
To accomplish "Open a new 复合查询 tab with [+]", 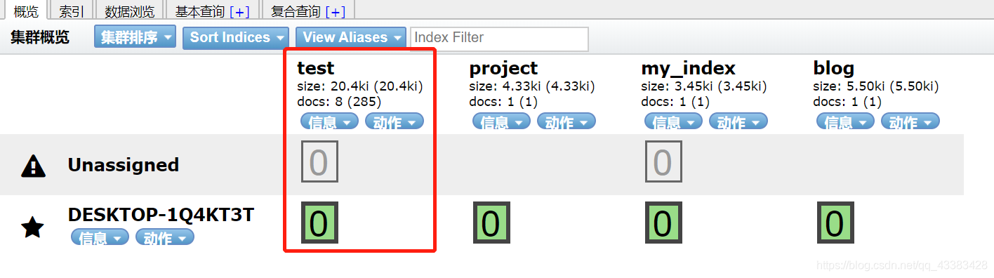I will [335, 11].
